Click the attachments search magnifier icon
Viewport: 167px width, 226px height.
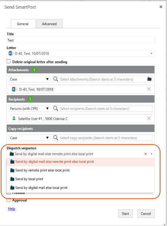[x=56, y=79]
